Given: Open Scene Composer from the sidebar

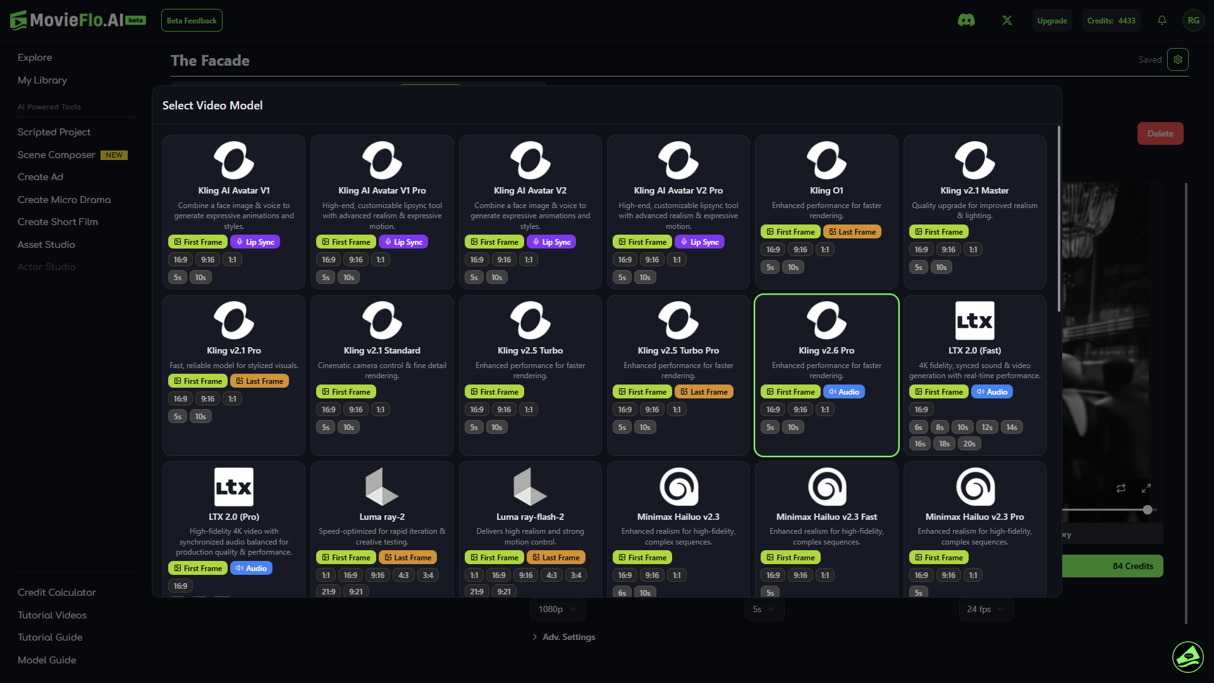Looking at the screenshot, I should click(x=56, y=154).
